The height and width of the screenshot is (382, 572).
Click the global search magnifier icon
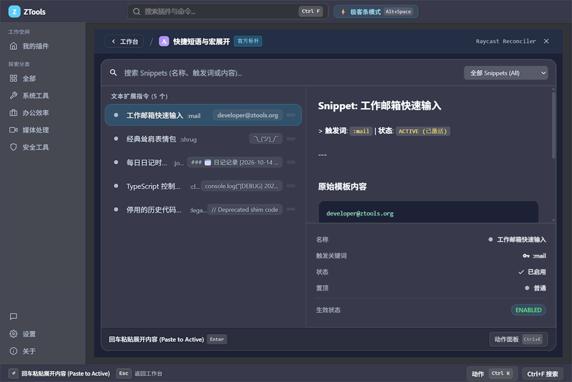tap(136, 12)
